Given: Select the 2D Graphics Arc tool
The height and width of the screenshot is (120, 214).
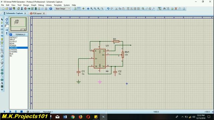Looking at the screenshot, I should click(x=2, y=77).
